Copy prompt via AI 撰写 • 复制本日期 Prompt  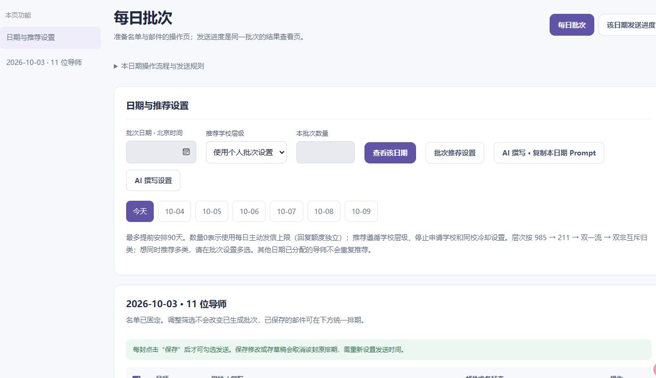click(x=549, y=153)
